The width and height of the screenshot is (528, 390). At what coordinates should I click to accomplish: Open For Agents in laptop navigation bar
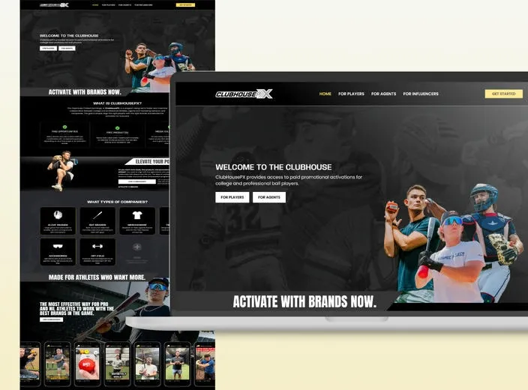(x=383, y=94)
